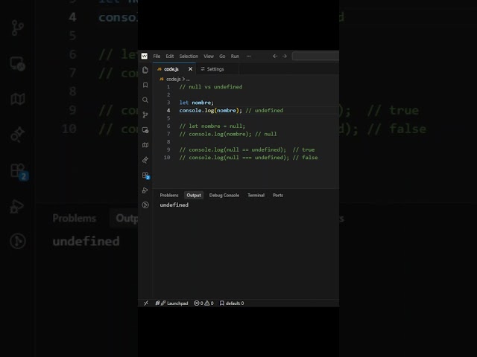Click the sparkle pin icon in activity bar
Viewport: 477px width, 357px height.
click(145, 160)
